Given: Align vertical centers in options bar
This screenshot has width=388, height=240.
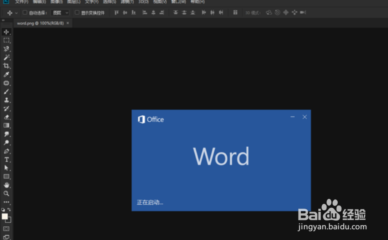Looking at the screenshot, I should coord(125,12).
